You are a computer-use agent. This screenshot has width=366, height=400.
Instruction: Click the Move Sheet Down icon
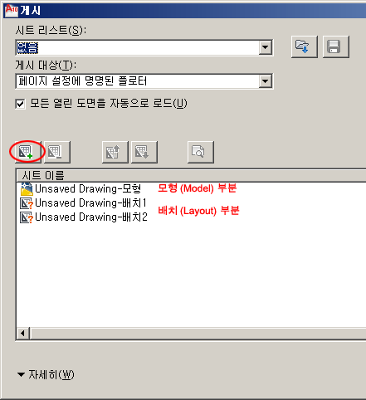tap(144, 152)
